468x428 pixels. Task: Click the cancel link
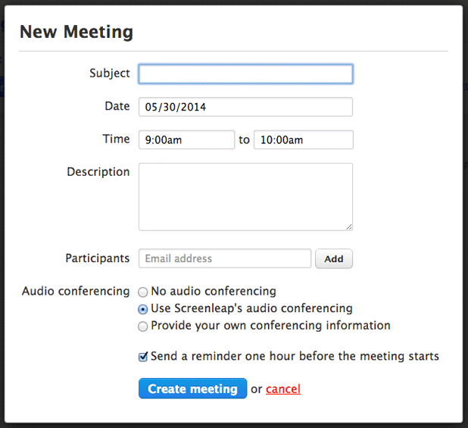(x=283, y=389)
